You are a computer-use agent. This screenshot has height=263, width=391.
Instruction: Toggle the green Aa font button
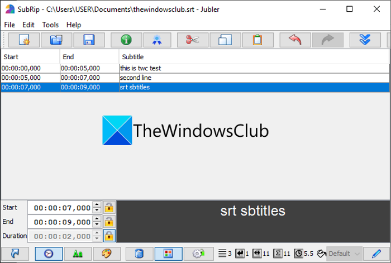tap(78, 254)
